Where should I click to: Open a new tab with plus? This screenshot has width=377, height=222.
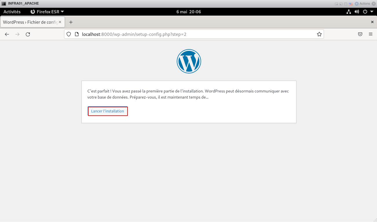pyautogui.click(x=71, y=22)
